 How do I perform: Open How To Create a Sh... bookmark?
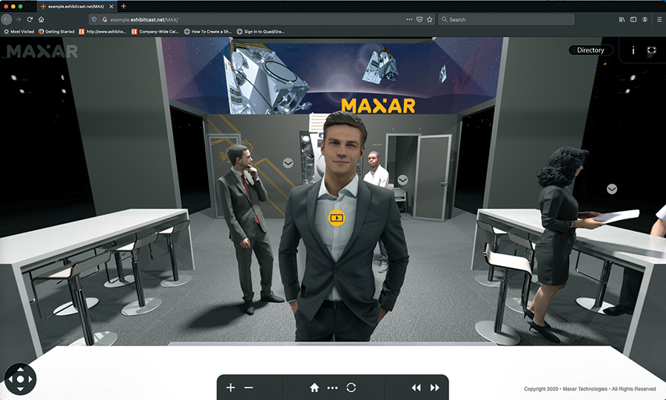[x=208, y=31]
